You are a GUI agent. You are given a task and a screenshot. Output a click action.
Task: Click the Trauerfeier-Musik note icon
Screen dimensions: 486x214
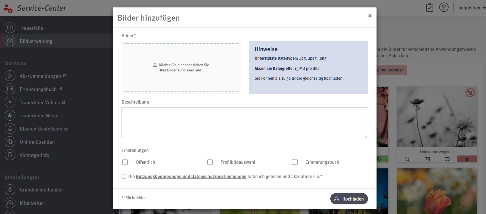(x=10, y=115)
